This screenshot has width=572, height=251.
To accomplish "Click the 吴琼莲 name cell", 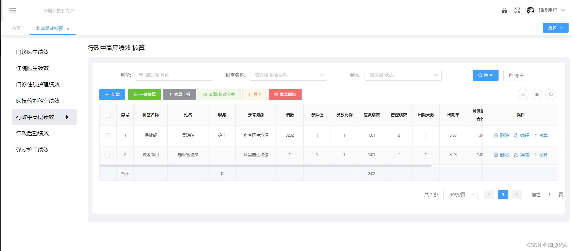I will tap(188, 135).
